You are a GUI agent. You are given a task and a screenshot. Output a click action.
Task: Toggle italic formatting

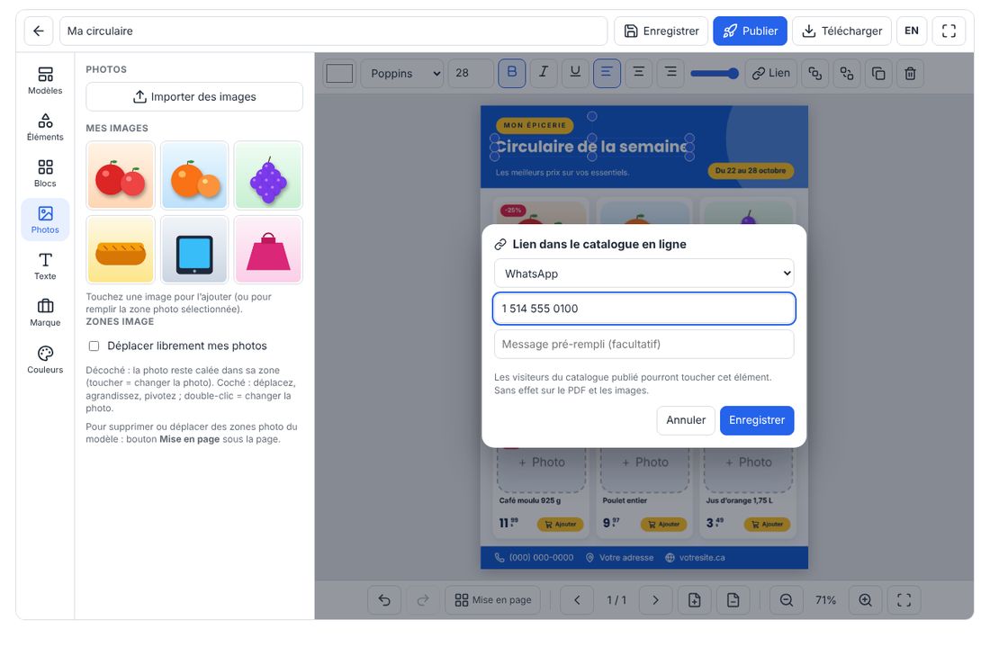[x=543, y=73]
